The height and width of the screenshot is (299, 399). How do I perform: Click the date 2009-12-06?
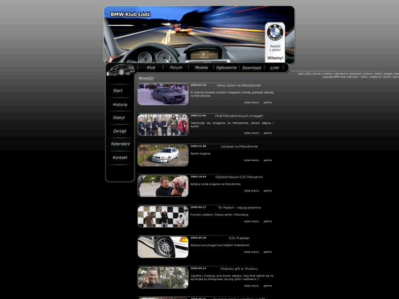(198, 116)
